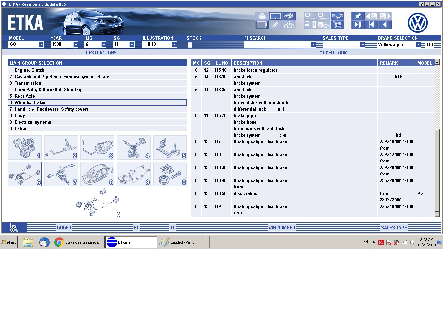Click the printer icon in the toolbar

[x=262, y=16]
